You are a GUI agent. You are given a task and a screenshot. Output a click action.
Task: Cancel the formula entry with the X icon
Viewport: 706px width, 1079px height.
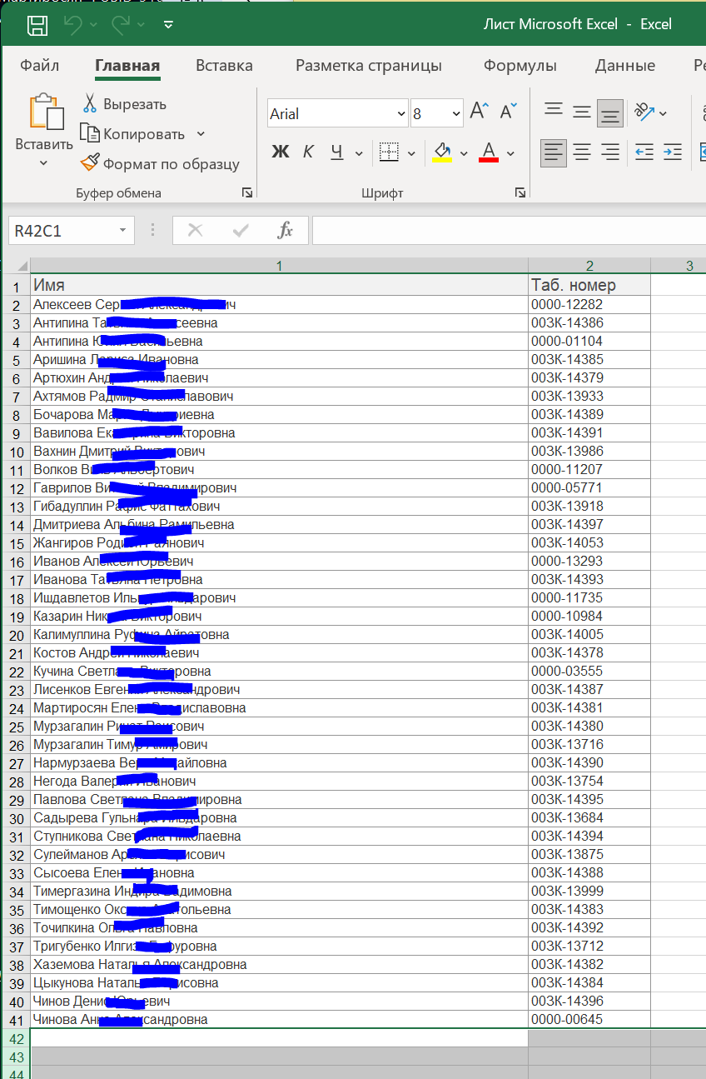[195, 231]
